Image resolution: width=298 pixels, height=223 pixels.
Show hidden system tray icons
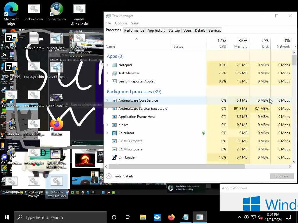240,217
